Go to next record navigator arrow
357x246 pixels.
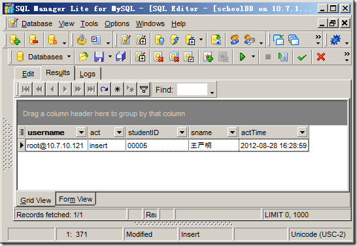tap(65, 89)
